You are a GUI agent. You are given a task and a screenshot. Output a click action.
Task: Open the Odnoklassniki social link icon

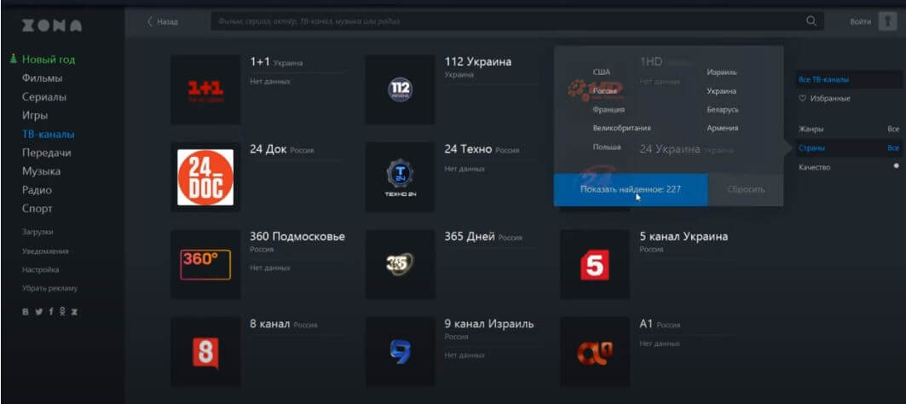62,311
